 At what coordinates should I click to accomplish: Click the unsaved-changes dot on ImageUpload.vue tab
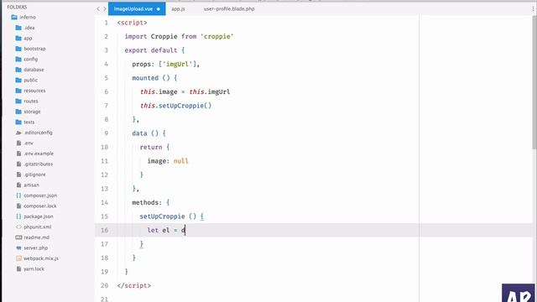coord(159,9)
